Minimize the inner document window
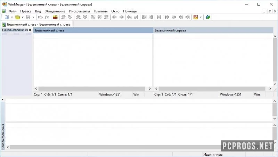Viewport: 278px width, 157px height. (264, 11)
